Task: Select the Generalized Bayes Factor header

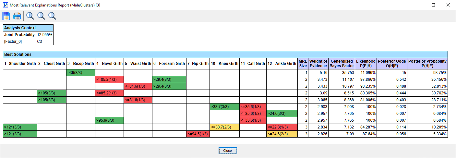Action: click(x=342, y=63)
